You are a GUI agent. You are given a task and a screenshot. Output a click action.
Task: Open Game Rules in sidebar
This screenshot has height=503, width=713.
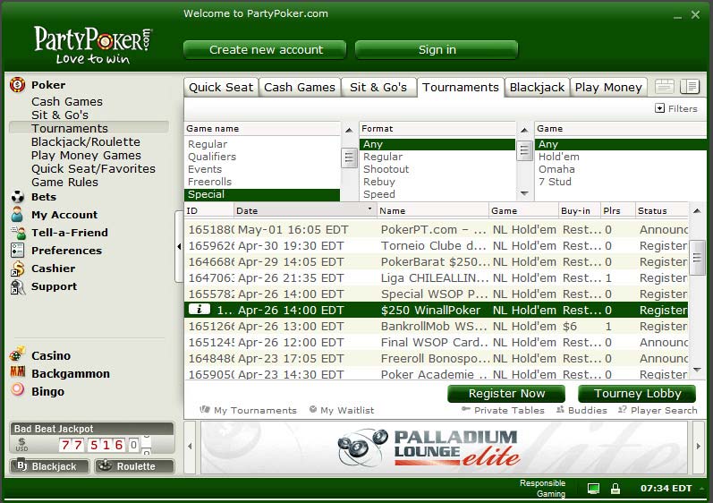tap(64, 182)
